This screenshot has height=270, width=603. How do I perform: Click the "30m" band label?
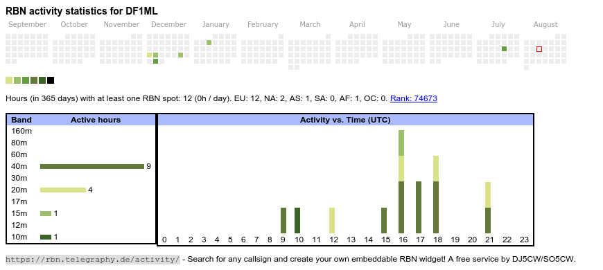point(19,178)
